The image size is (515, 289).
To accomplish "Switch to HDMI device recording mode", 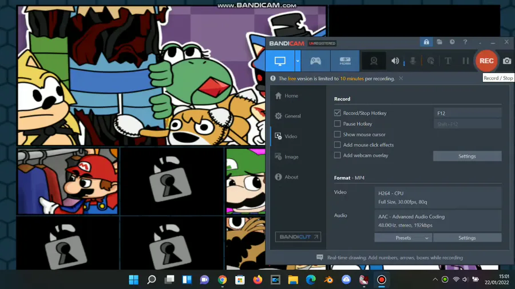I will (x=345, y=61).
